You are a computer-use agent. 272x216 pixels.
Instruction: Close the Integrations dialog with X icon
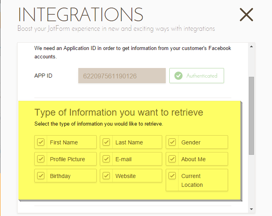(246, 15)
